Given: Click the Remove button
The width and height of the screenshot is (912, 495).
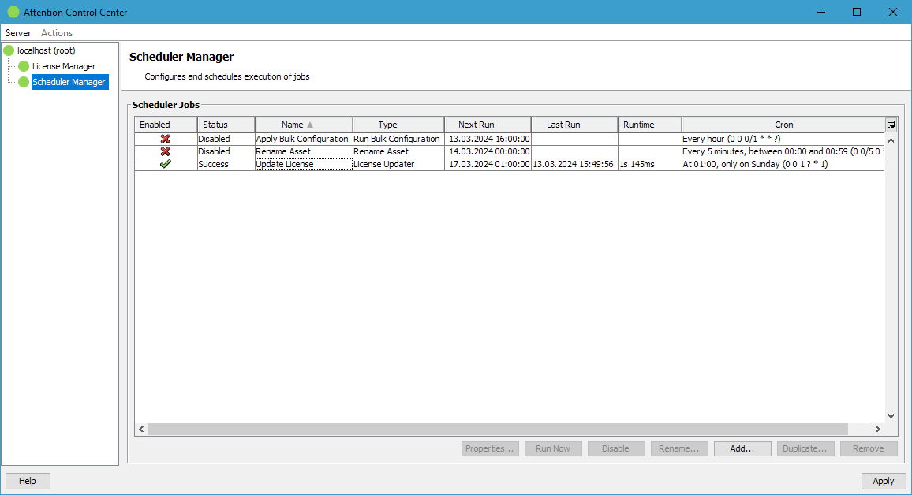Looking at the screenshot, I should coord(869,448).
